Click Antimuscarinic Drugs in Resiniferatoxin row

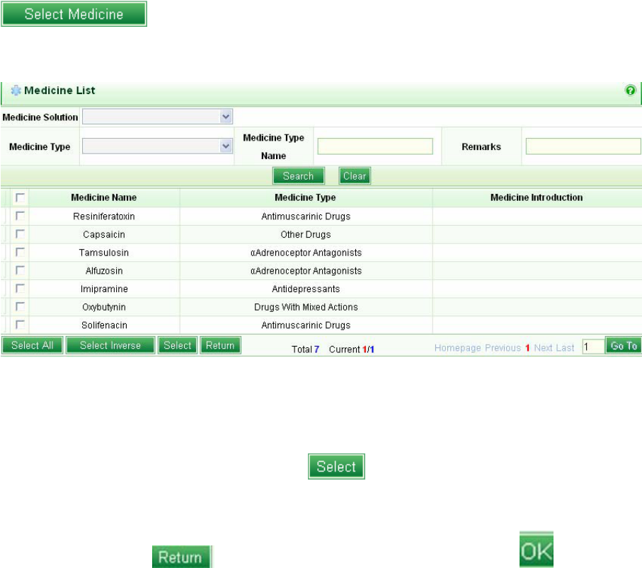(x=306, y=216)
